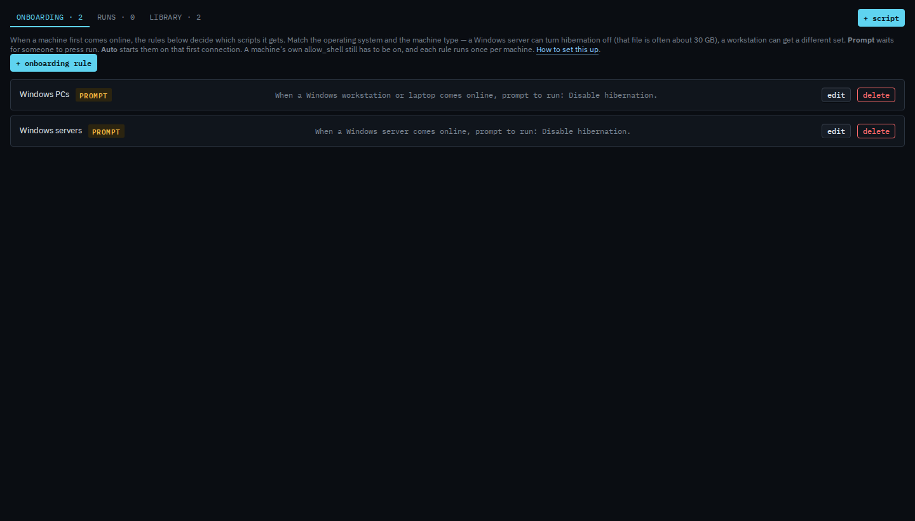Select the 'Windows servers' rule name

click(51, 131)
